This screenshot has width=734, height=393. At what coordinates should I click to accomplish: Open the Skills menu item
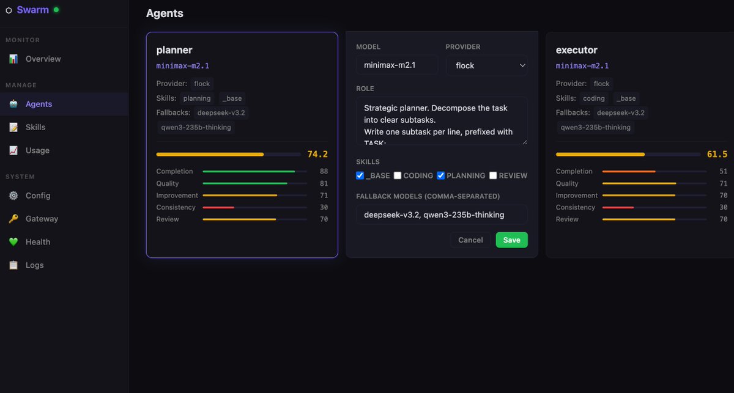(x=64, y=127)
